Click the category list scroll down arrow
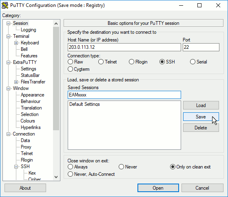 point(56,177)
